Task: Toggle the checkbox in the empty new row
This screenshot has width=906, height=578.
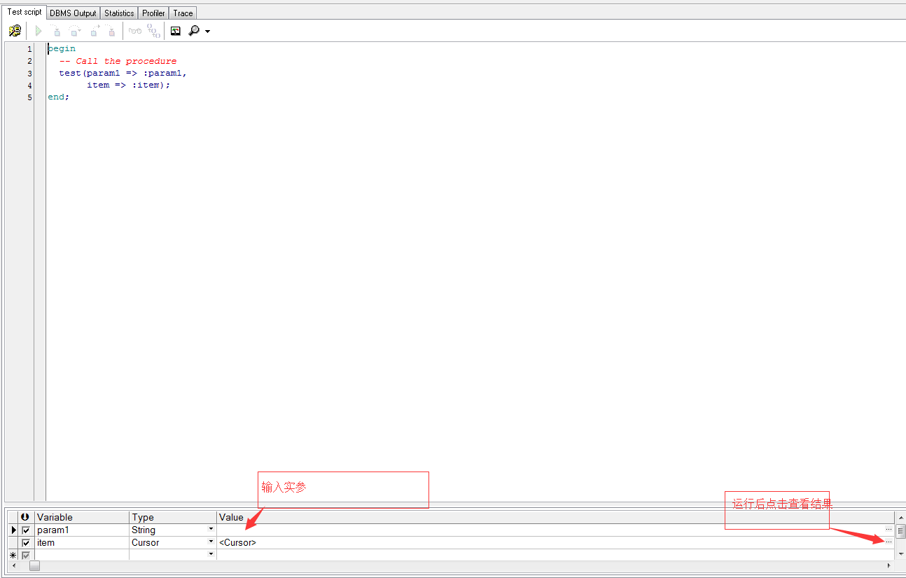Action: (26, 555)
